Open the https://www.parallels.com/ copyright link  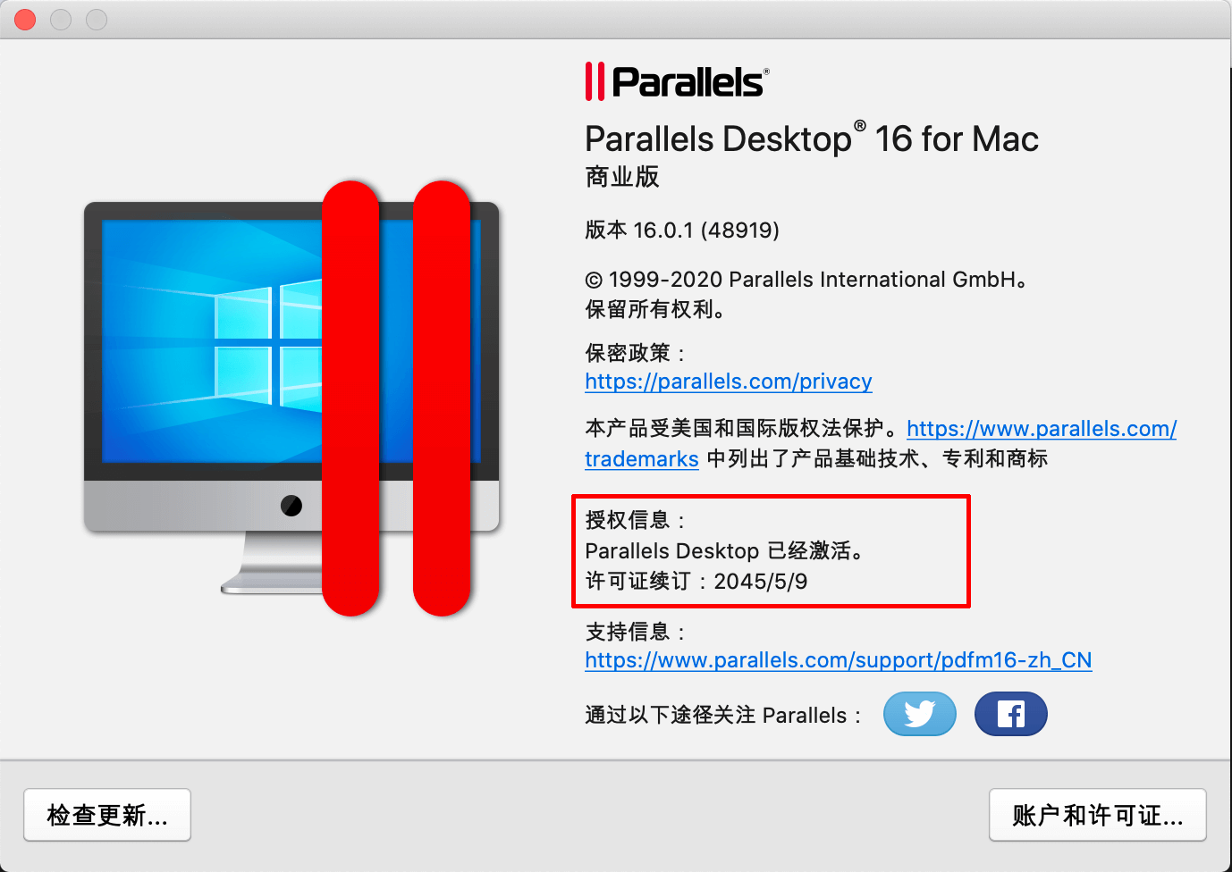(x=1042, y=429)
